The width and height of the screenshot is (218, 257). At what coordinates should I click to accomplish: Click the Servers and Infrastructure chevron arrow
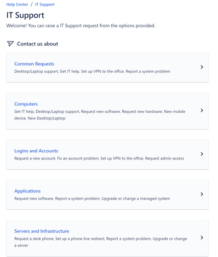pyautogui.click(x=202, y=238)
